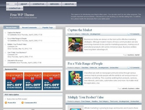Select CONTACT US on the second menu row
The width and height of the screenshot is (145, 110).
pos(15,8)
